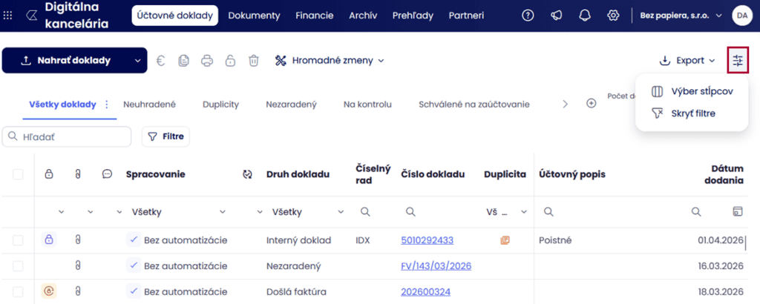Switch to the Neuhradené tab

[x=149, y=105]
